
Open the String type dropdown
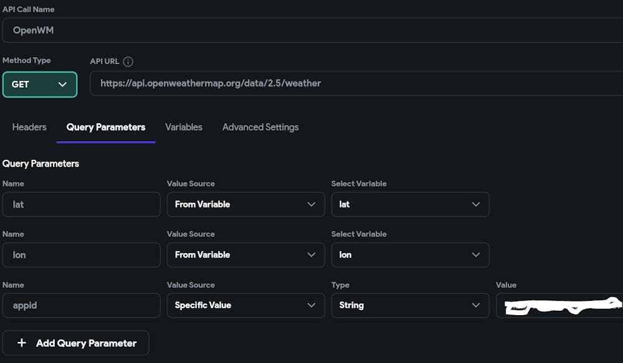(410, 305)
